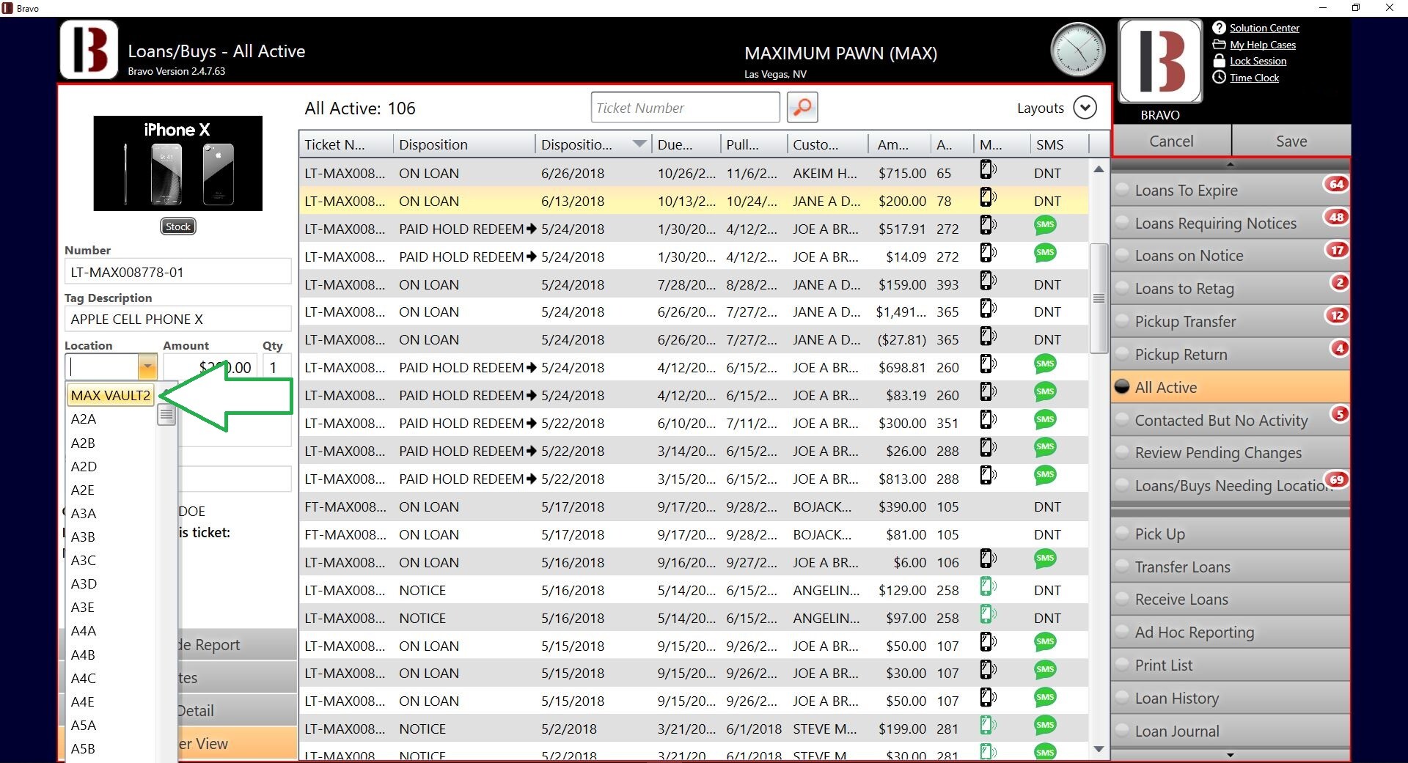1408x763 pixels.
Task: Click the Number field LT-MAX008778-01
Action: (x=177, y=272)
